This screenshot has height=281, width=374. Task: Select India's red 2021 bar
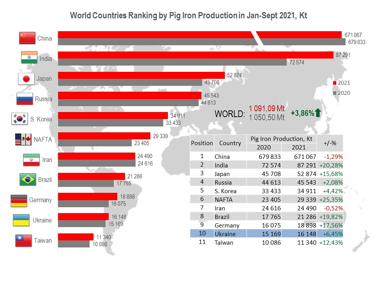(196, 55)
